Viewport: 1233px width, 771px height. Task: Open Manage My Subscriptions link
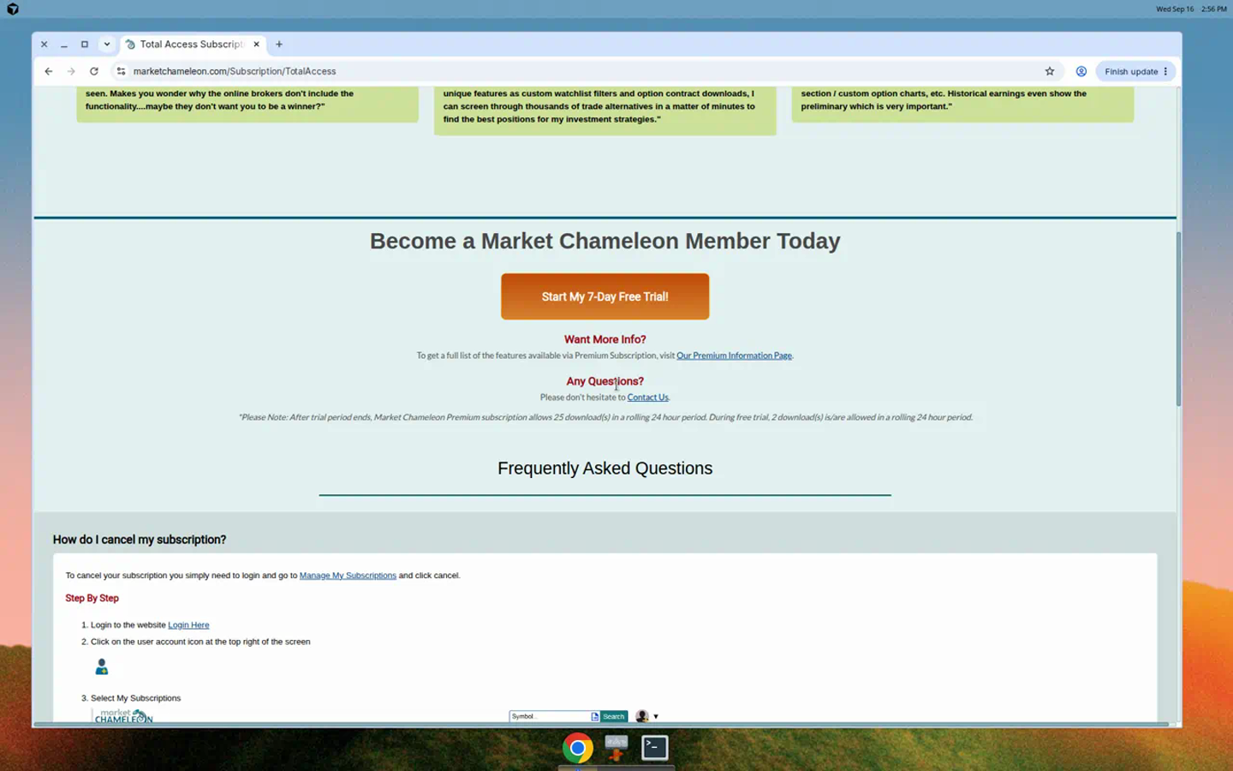click(x=348, y=576)
